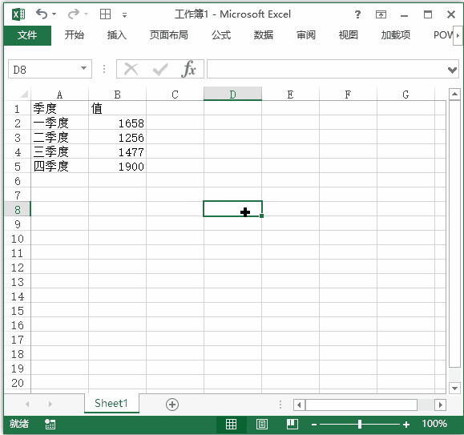Screen dimensions: 464x435
Task: Expand the formula bar chevron
Action: pyautogui.click(x=452, y=70)
